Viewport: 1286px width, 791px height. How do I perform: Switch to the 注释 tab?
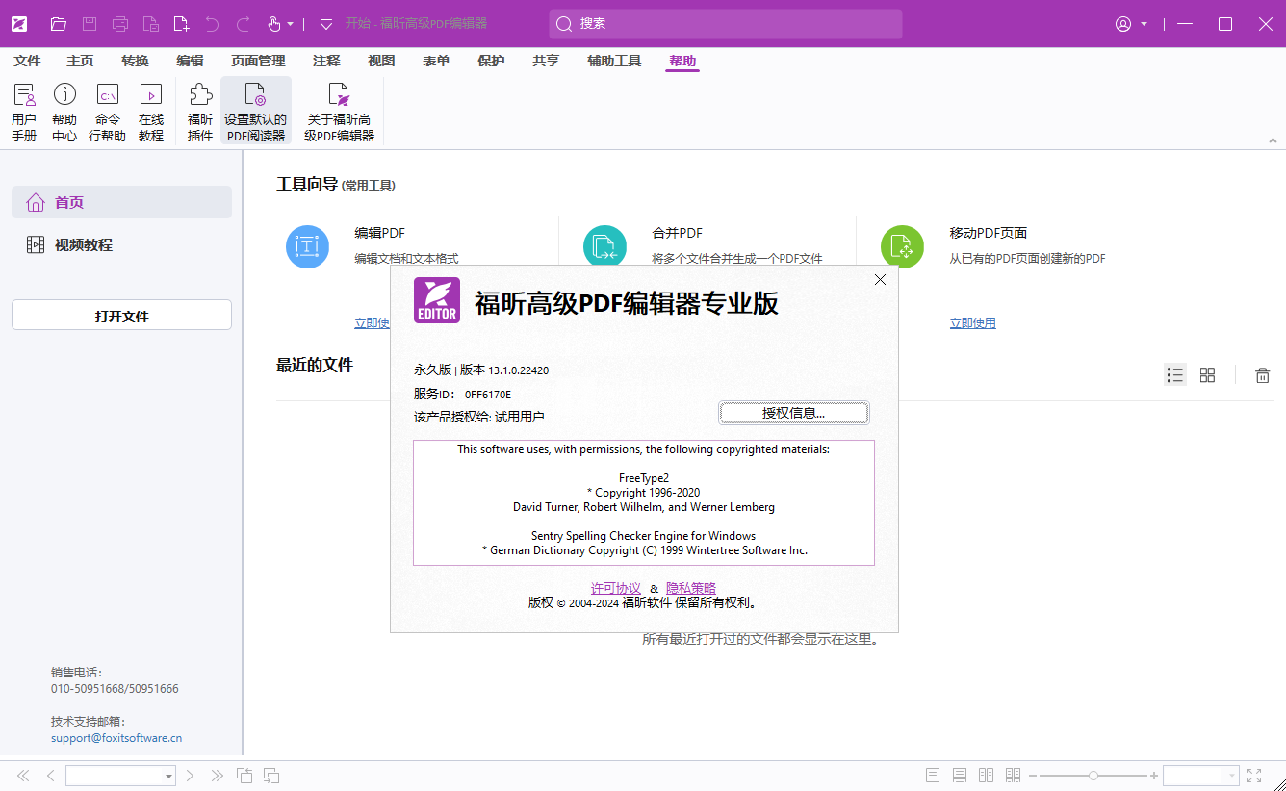point(326,61)
